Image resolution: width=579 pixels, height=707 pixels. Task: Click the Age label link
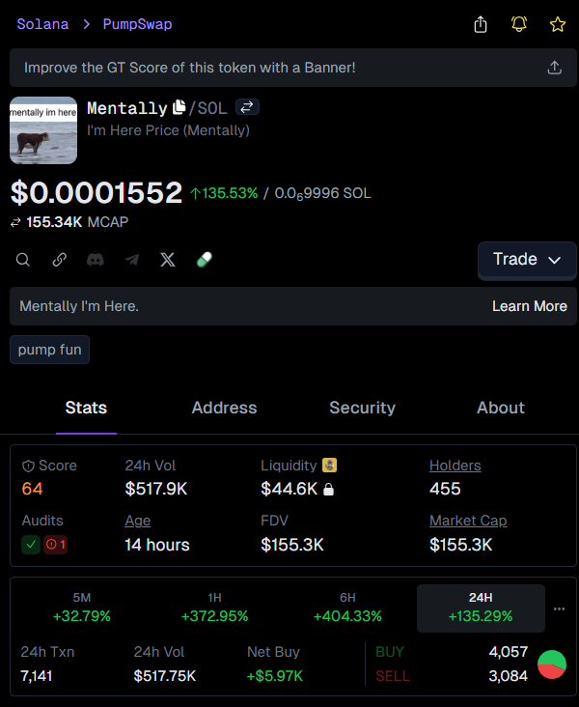pos(137,522)
